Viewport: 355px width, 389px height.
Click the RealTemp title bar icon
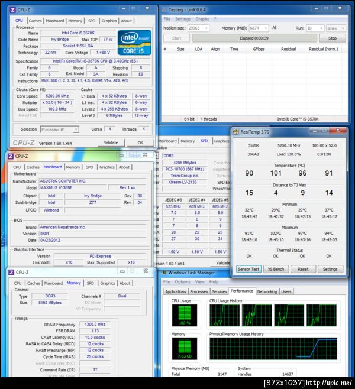[x=235, y=132]
